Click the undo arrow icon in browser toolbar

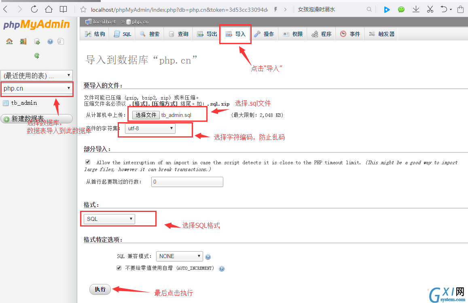point(444,10)
